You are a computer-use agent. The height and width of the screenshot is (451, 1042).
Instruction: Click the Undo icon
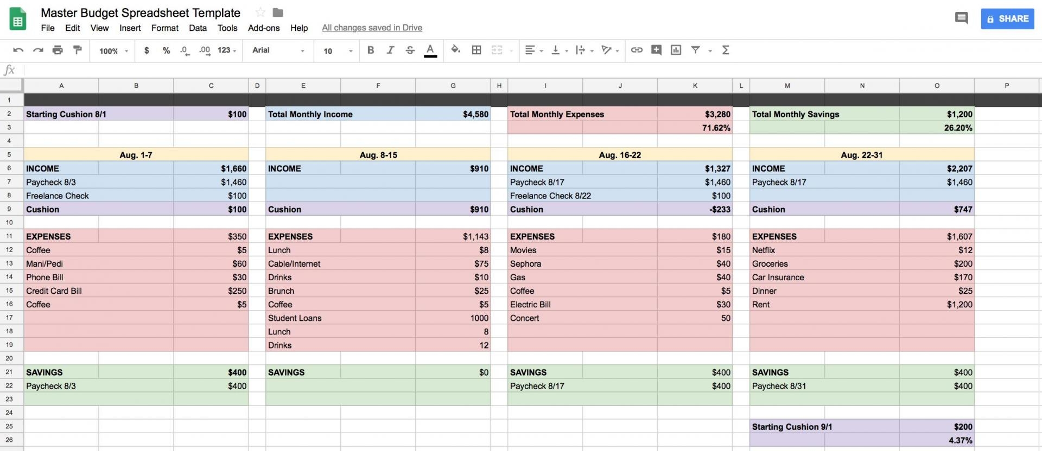pyautogui.click(x=18, y=50)
